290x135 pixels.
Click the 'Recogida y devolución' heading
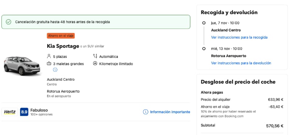(229, 12)
